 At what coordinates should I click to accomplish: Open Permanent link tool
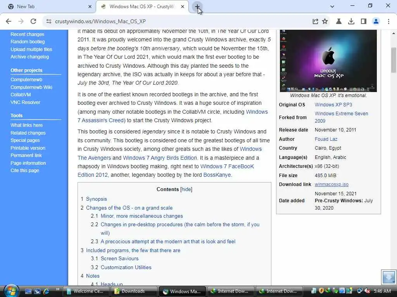pyautogui.click(x=26, y=155)
